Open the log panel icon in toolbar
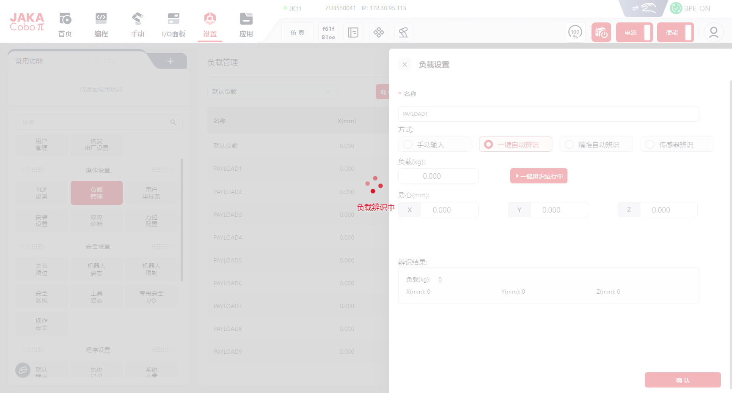 (353, 33)
